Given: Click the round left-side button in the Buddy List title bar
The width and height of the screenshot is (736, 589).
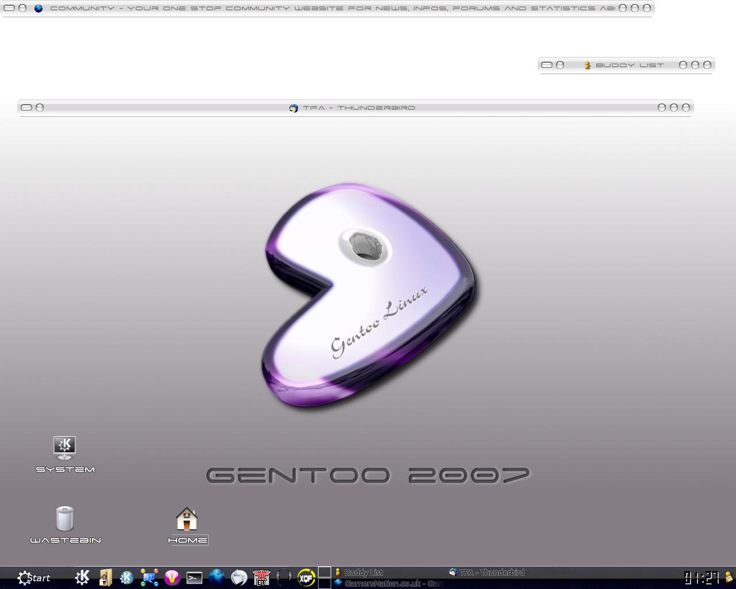Looking at the screenshot, I should tap(560, 65).
